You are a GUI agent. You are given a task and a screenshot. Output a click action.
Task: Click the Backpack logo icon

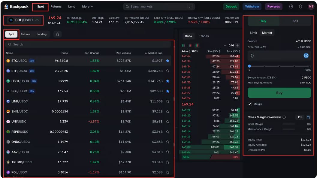click(6, 7)
